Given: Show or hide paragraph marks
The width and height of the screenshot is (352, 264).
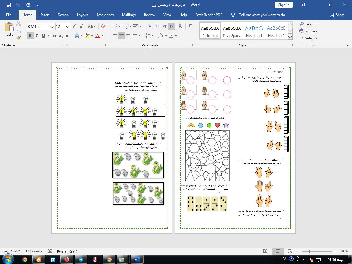Looking at the screenshot, I should click(190, 27).
